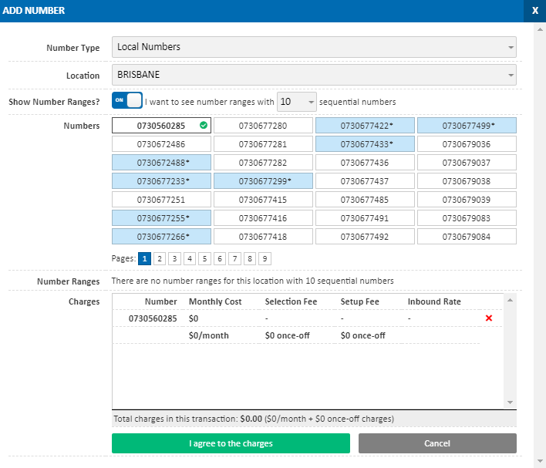The image size is (546, 468).
Task: Select number 0730677280
Action: click(263, 126)
